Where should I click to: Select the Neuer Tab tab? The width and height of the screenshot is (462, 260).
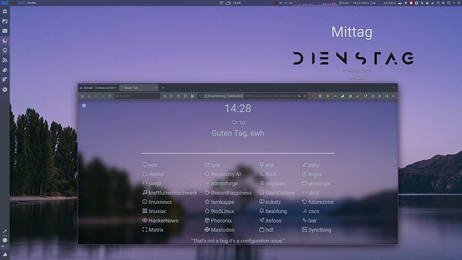139,88
